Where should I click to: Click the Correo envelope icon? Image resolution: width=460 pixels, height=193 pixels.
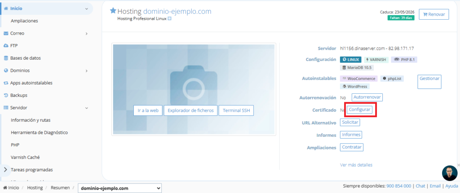6,33
